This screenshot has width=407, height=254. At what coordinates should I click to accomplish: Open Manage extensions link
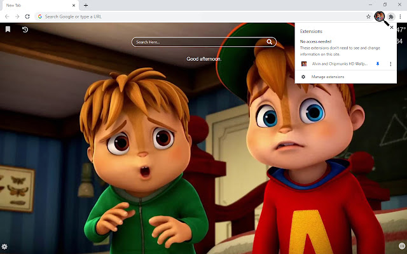(x=328, y=77)
